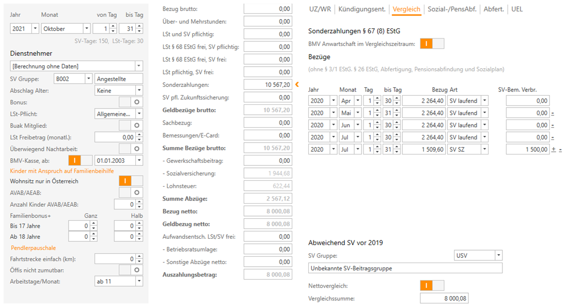Open the Jahr 2021 dropdown
This screenshot has height=308, width=566.
pos(35,28)
